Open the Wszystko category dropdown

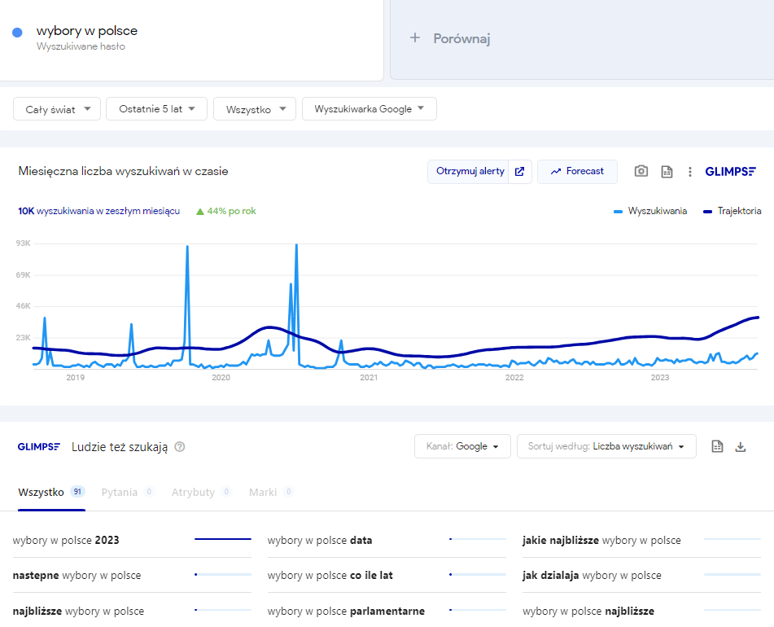pyautogui.click(x=255, y=108)
